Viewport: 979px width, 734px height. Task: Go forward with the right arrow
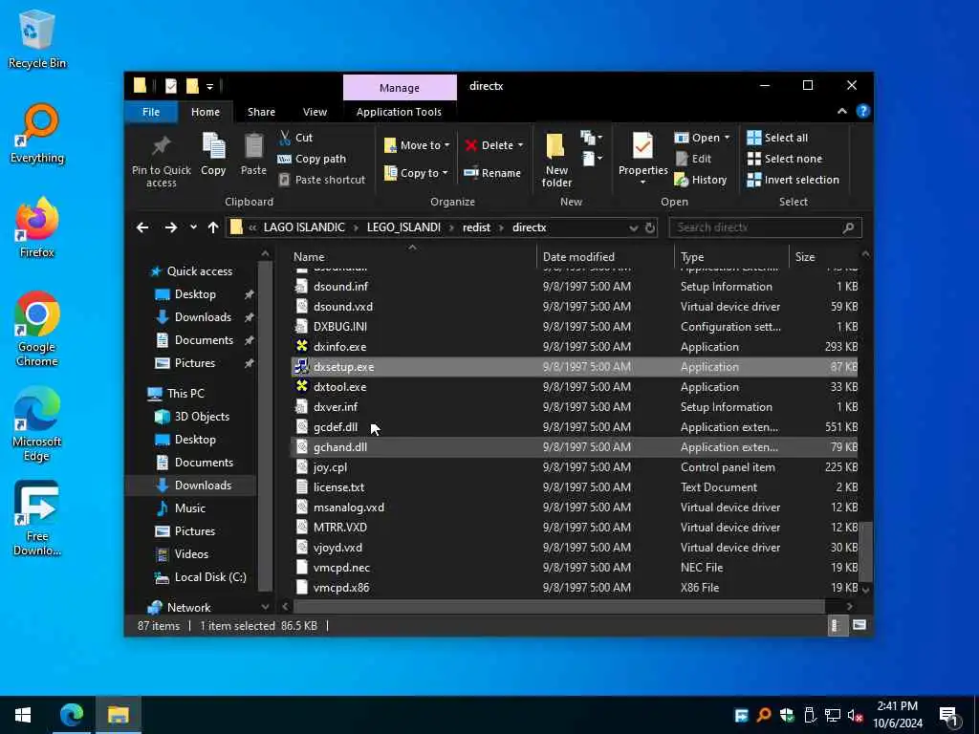pyautogui.click(x=170, y=227)
